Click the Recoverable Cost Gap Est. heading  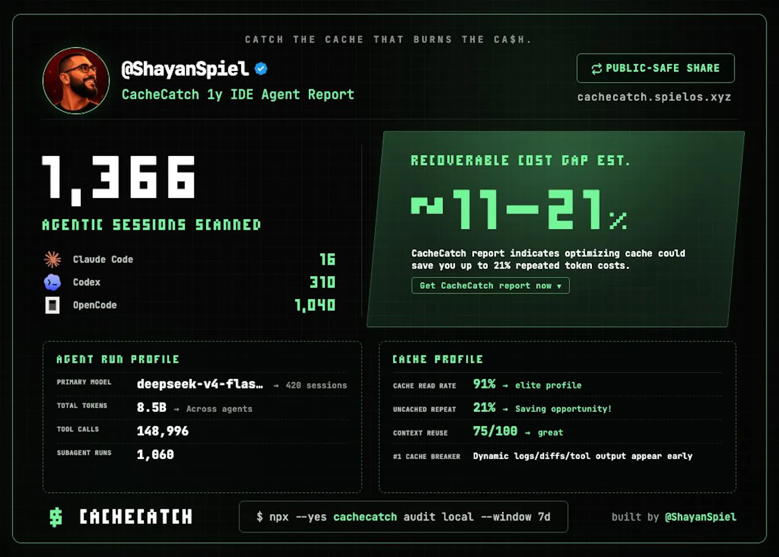pyautogui.click(x=520, y=161)
